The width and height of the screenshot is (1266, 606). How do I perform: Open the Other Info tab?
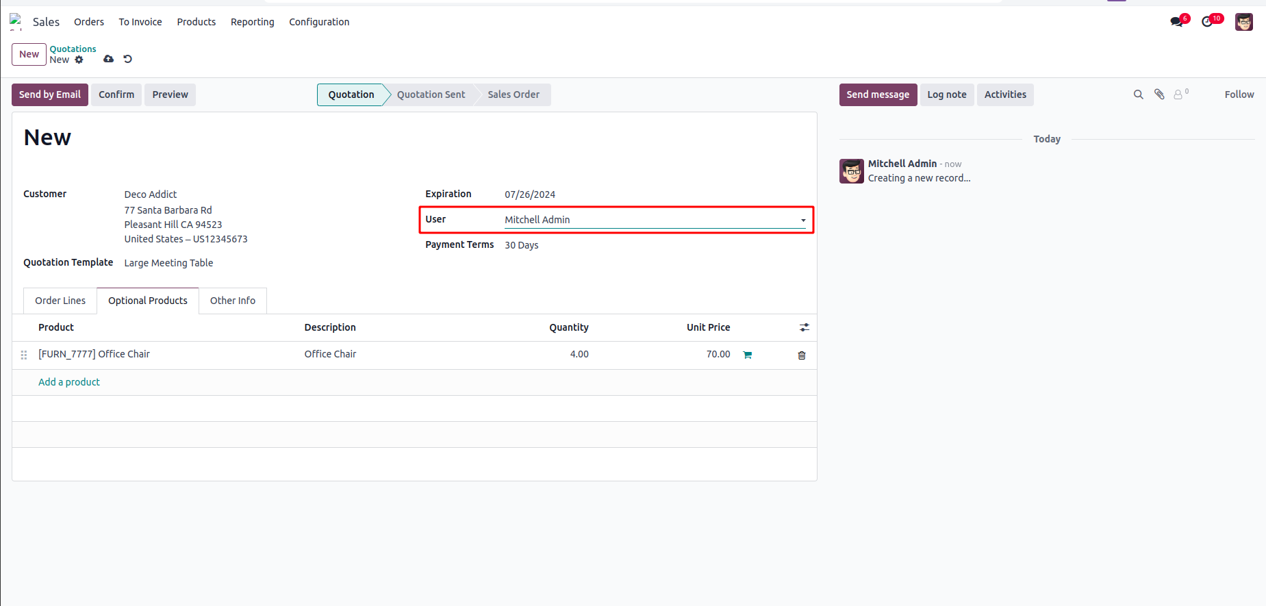click(x=233, y=301)
